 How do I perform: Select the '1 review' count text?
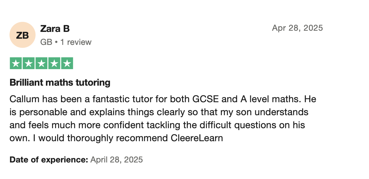76,42
